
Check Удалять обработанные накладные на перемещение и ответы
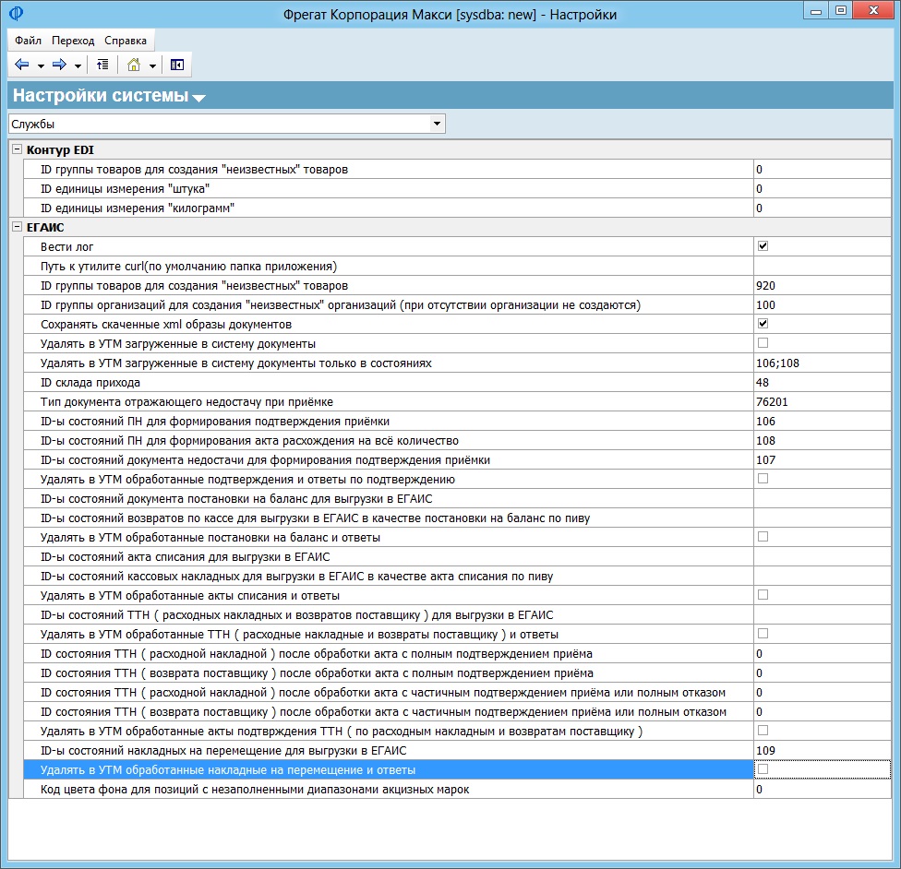(x=763, y=769)
